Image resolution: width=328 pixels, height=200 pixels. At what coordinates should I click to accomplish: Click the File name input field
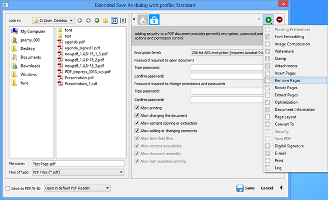point(78,164)
